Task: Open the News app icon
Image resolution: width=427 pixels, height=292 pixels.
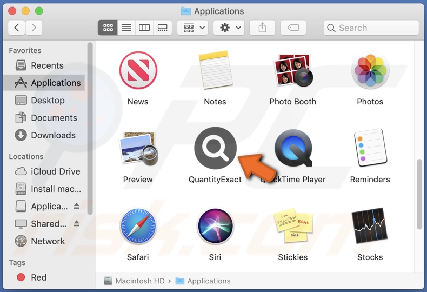Action: [138, 70]
